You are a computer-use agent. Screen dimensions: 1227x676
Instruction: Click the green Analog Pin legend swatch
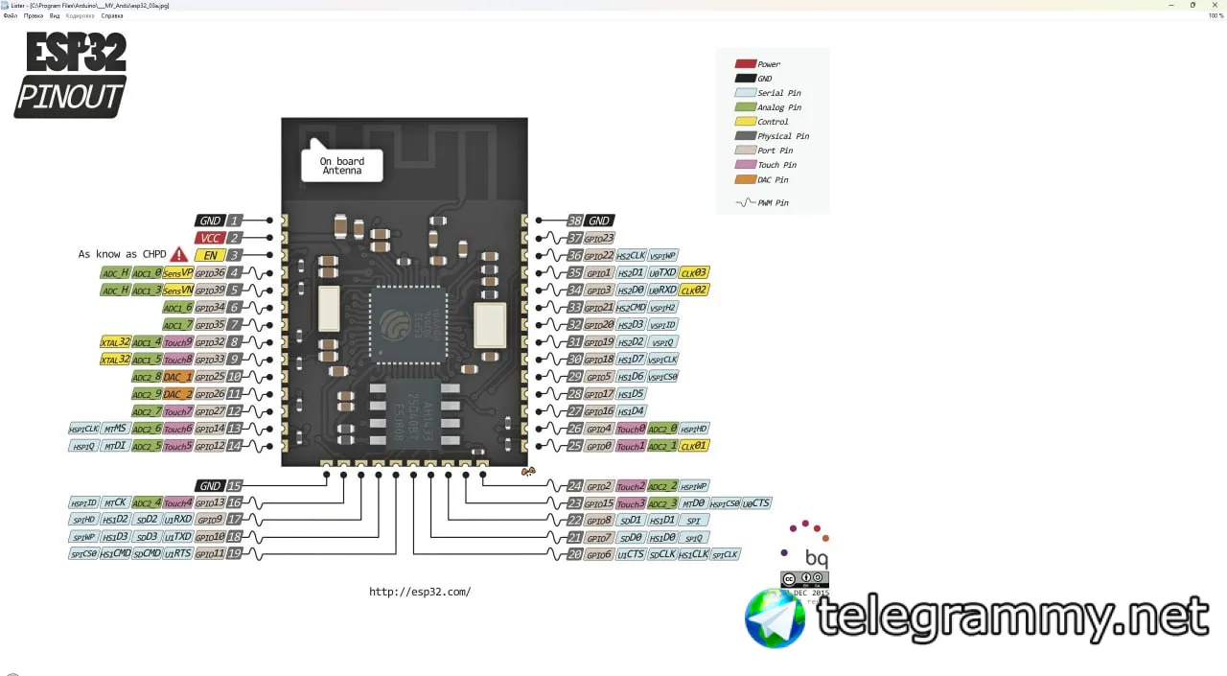coord(745,107)
